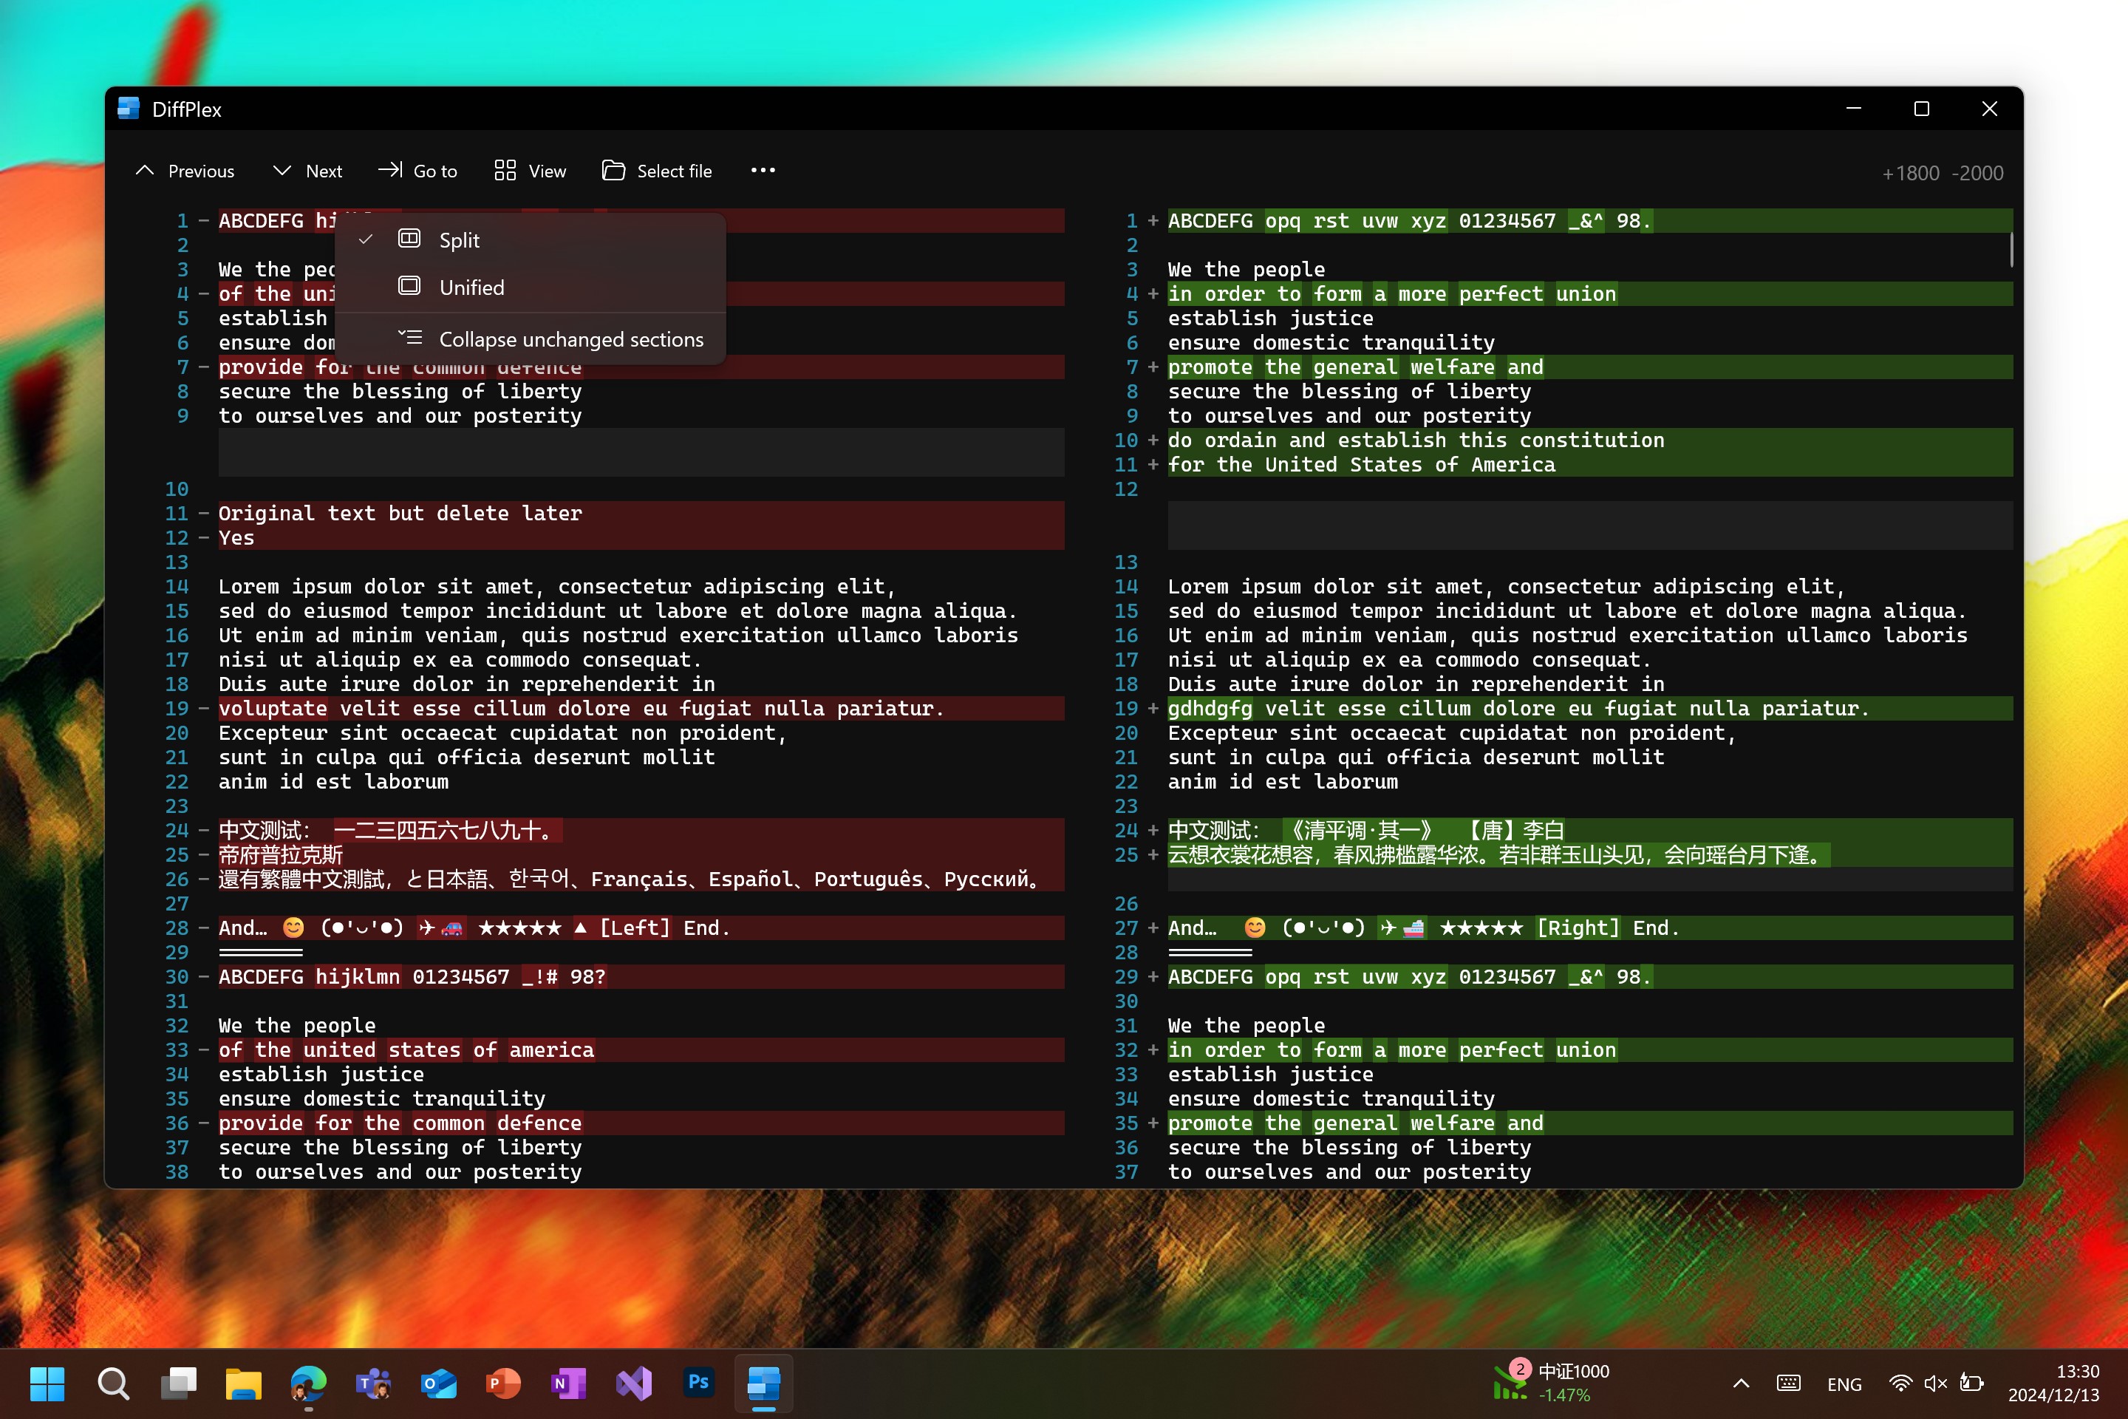Toggle Collapse unchanged sections
This screenshot has height=1419, width=2128.
(x=531, y=339)
